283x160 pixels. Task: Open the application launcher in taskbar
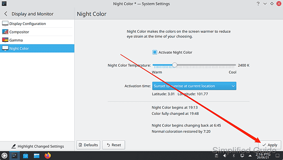tap(4, 156)
